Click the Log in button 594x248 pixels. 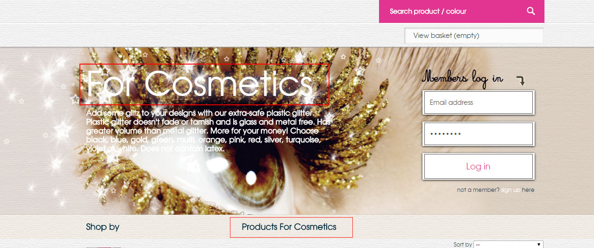pos(478,166)
